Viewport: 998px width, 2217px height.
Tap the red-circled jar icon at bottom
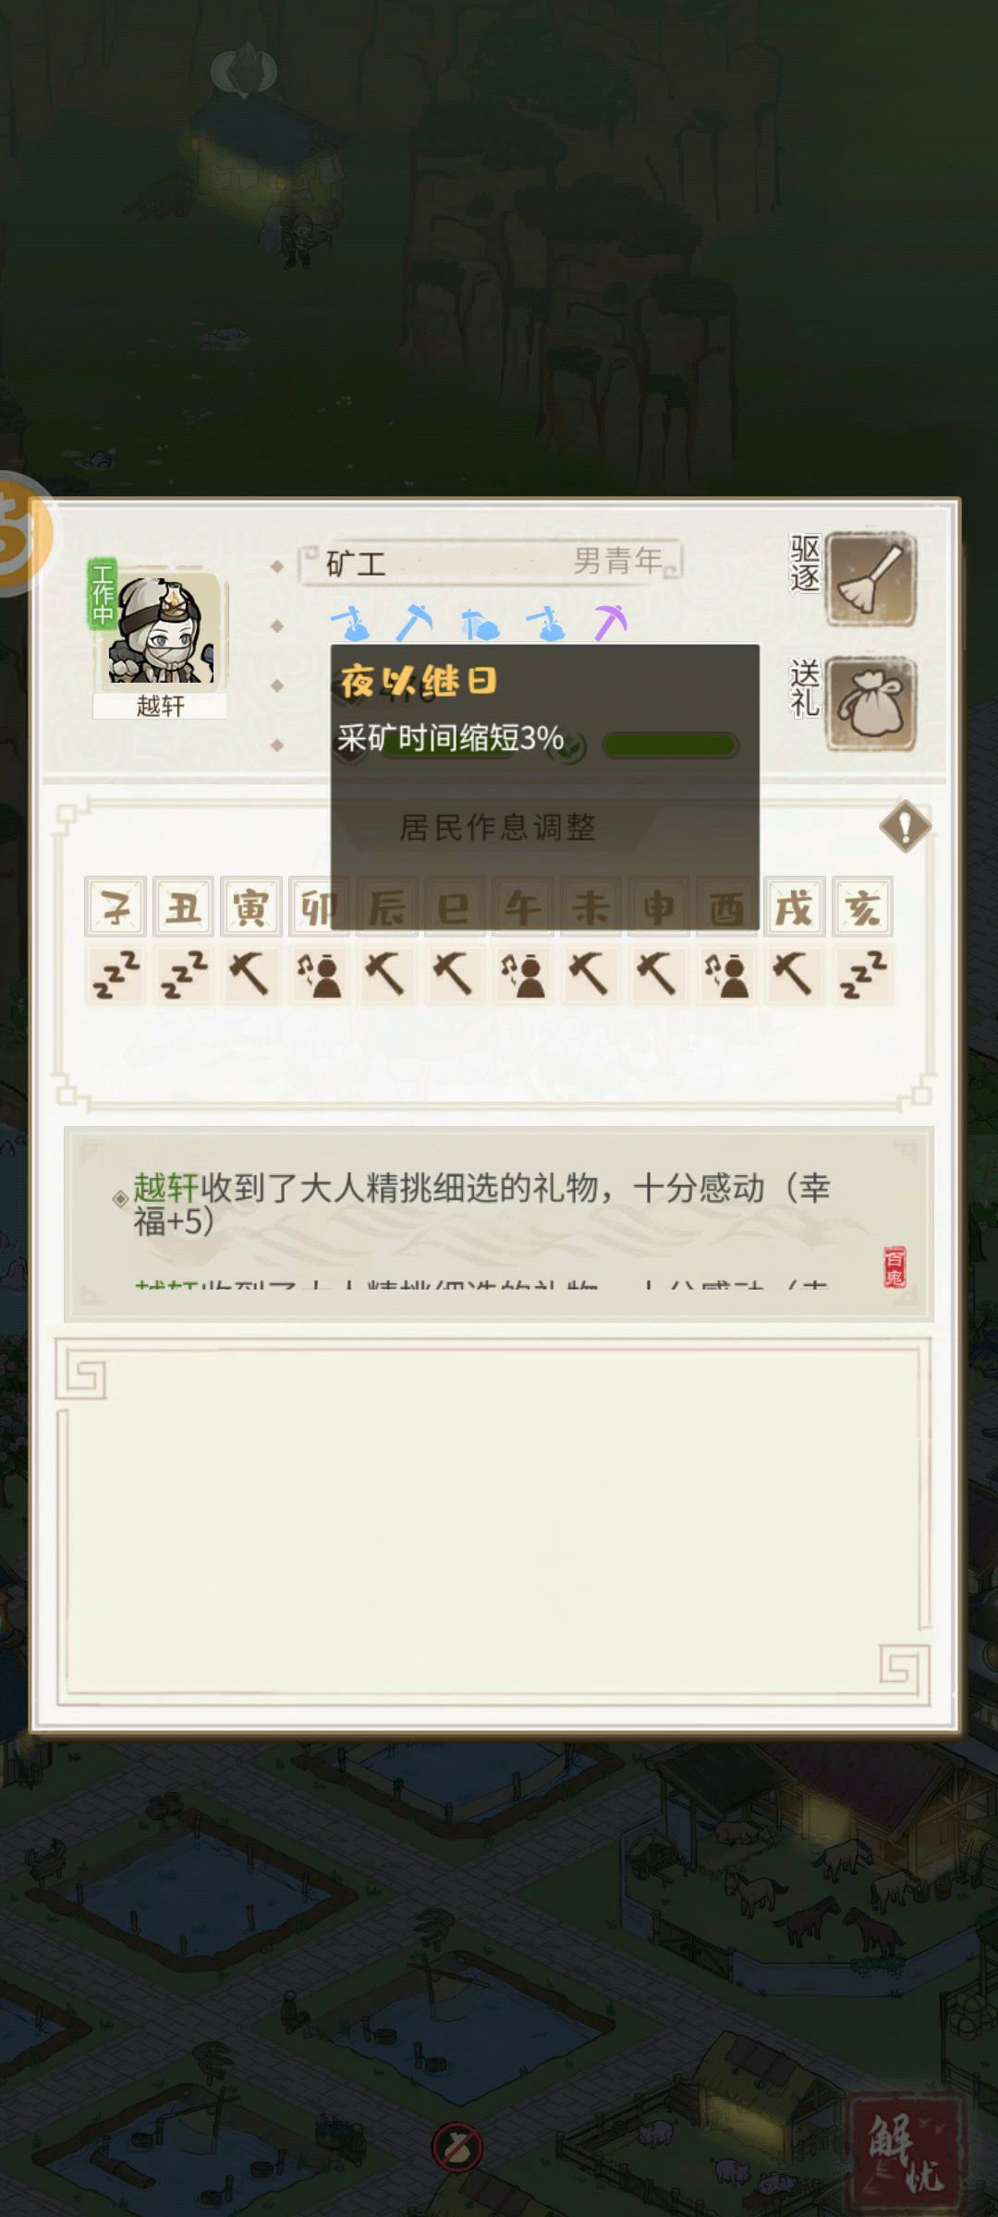[457, 2147]
